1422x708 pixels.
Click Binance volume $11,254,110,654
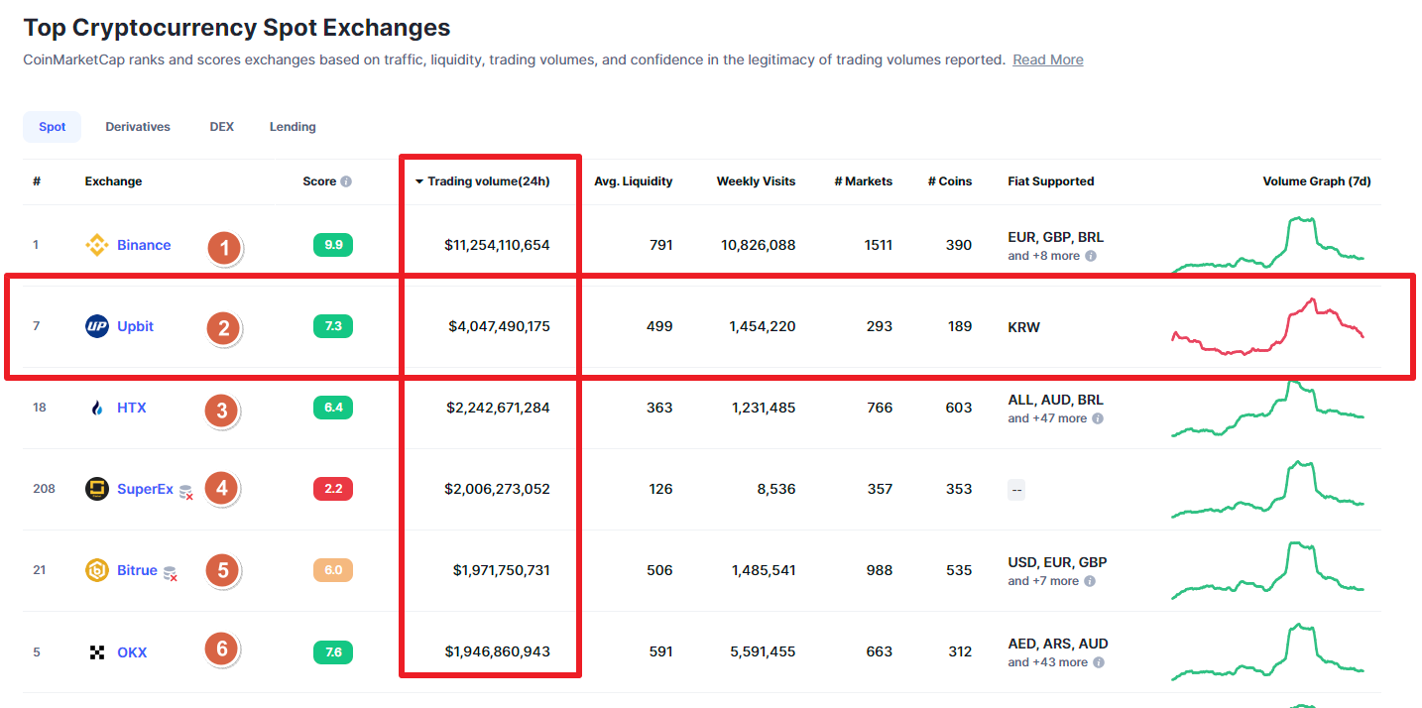point(497,245)
